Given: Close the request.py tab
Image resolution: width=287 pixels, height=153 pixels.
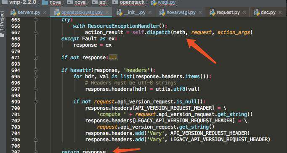Looking at the screenshot, I should [244, 13].
